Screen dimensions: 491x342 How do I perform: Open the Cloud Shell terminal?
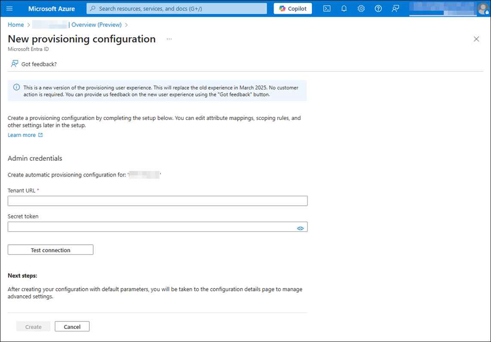click(x=326, y=9)
